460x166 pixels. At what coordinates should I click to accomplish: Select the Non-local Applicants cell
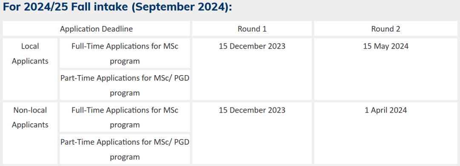click(30, 133)
